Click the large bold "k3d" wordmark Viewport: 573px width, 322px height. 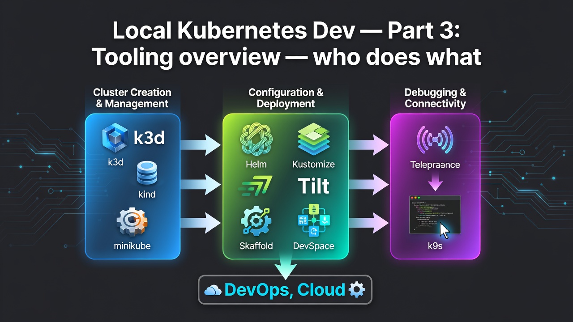click(x=149, y=138)
